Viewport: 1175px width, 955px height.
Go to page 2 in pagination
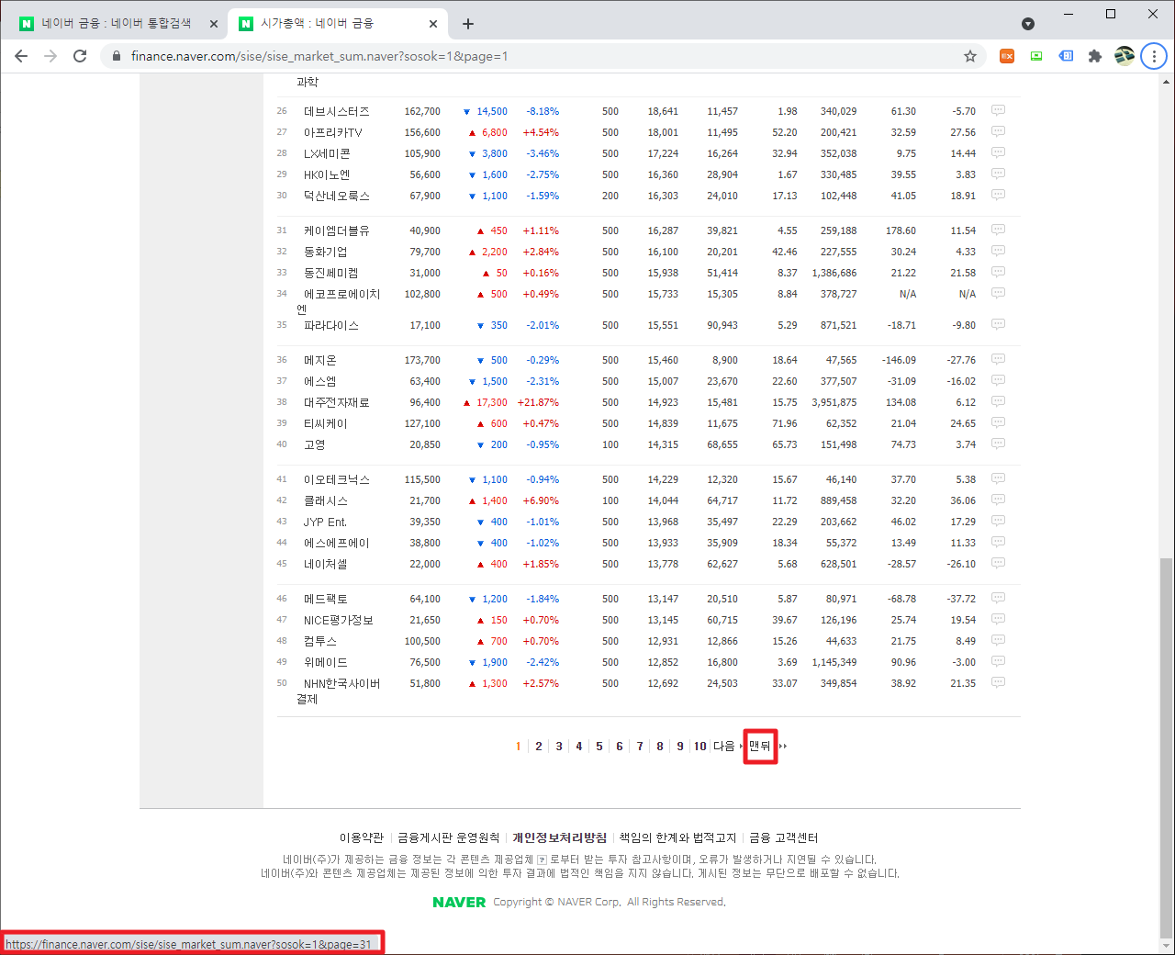(539, 747)
